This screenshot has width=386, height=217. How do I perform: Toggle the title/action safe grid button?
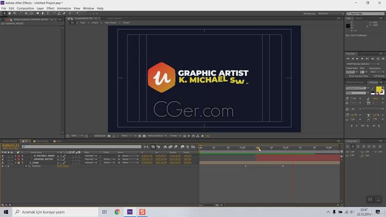point(86,136)
